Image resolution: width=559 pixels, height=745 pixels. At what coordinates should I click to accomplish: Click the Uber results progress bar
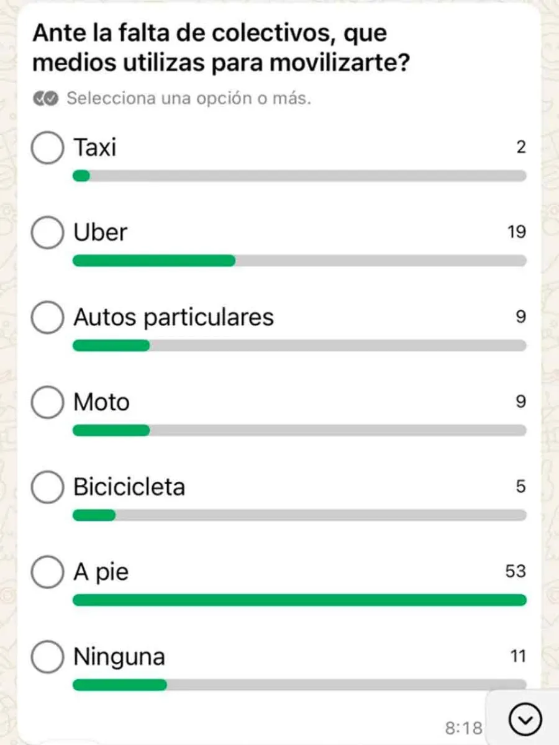(x=299, y=261)
